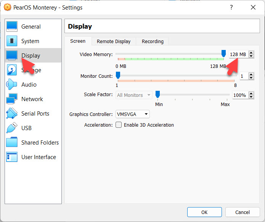Click the question mark help button

(x=231, y=7)
